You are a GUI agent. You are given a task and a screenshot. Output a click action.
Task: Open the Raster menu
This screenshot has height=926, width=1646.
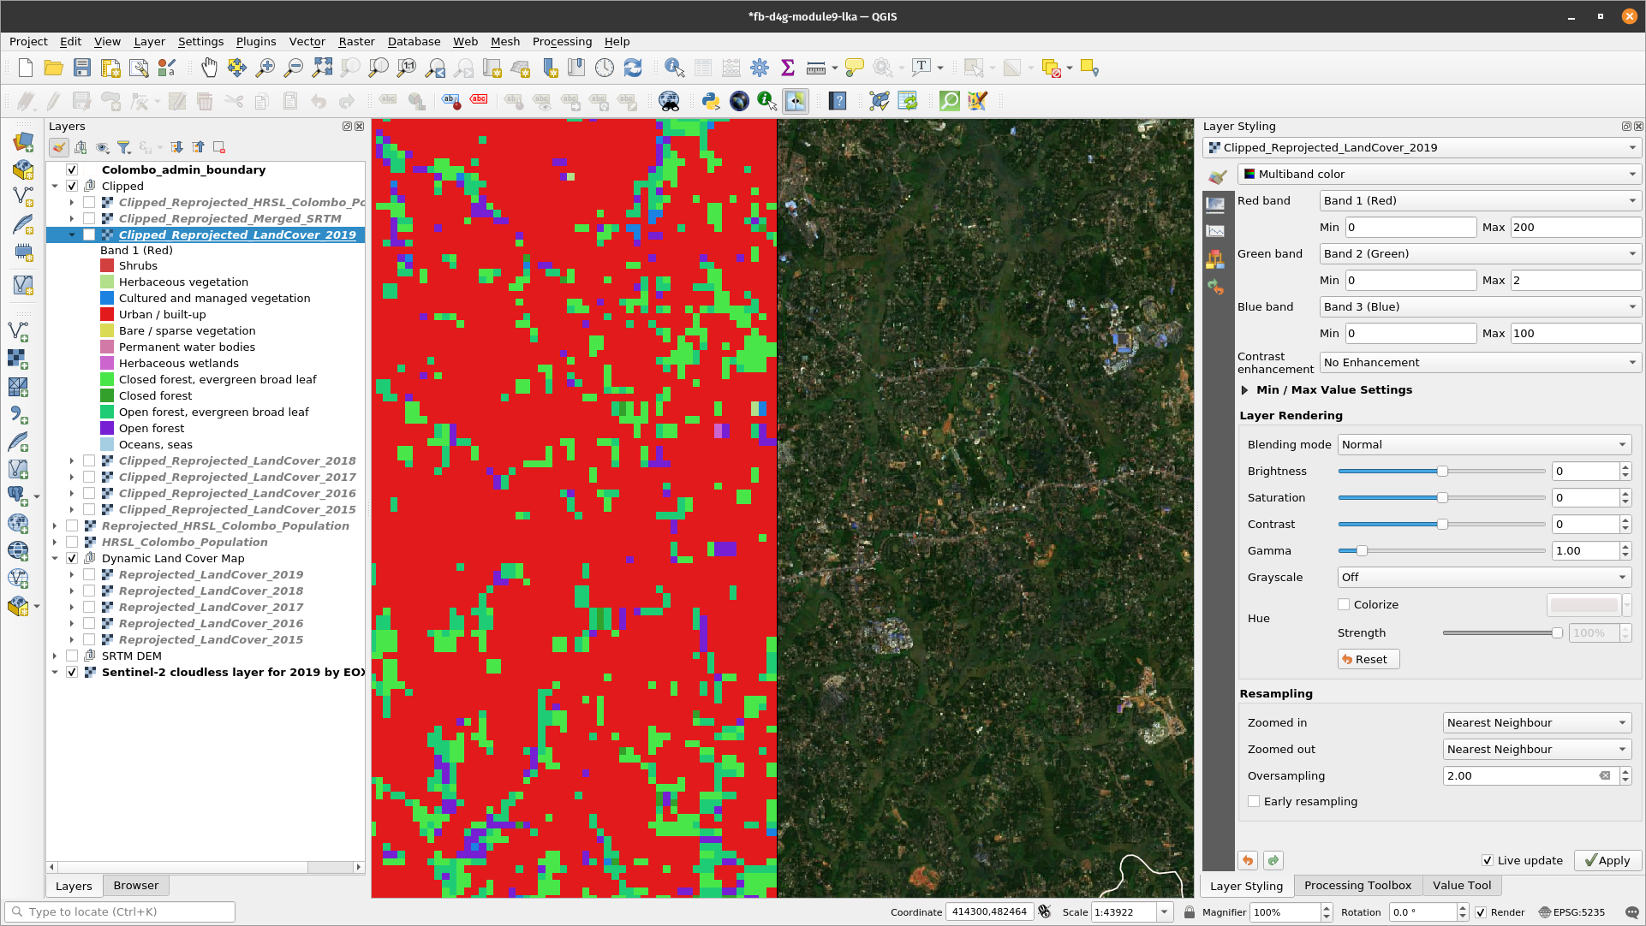point(356,42)
